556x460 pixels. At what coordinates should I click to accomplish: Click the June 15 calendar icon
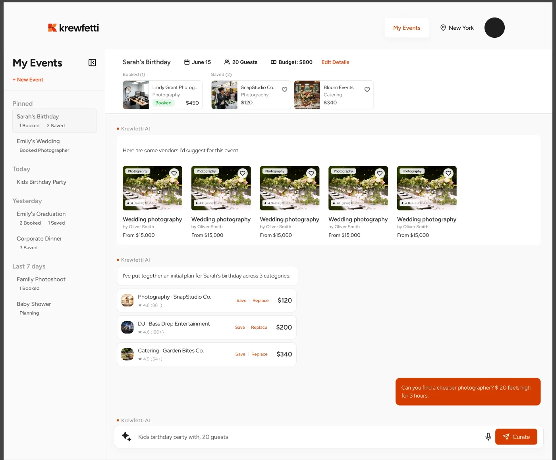(x=187, y=62)
